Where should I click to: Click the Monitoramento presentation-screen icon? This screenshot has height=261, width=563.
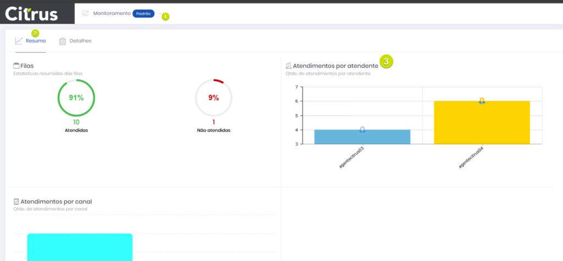click(85, 13)
